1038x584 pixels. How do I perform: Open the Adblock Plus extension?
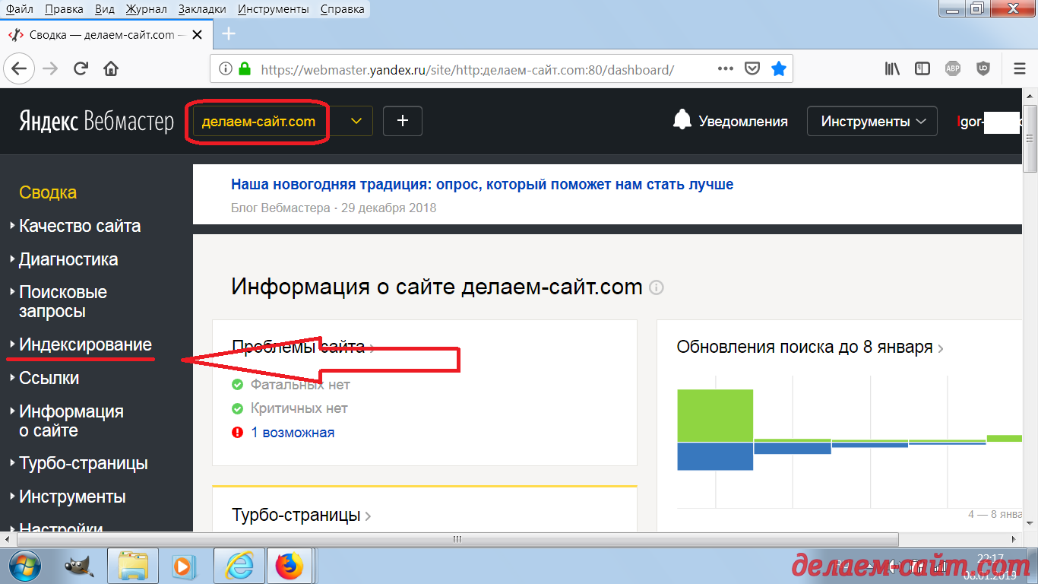(x=952, y=69)
